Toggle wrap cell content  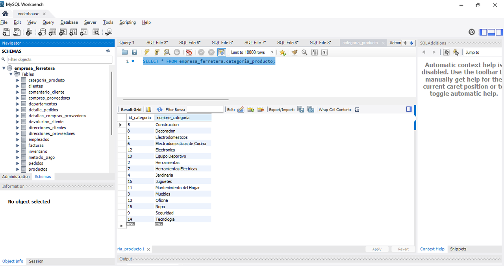point(357,109)
